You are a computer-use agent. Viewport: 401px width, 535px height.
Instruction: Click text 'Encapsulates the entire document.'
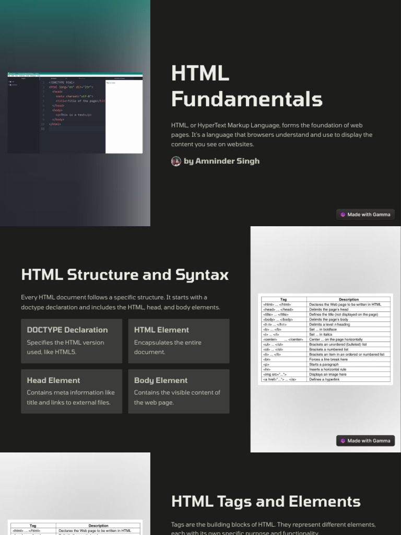[x=168, y=347]
